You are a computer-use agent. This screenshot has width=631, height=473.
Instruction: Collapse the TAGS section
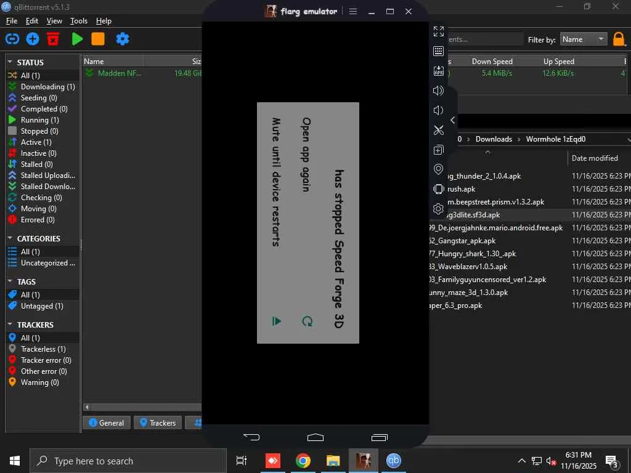pyautogui.click(x=10, y=281)
